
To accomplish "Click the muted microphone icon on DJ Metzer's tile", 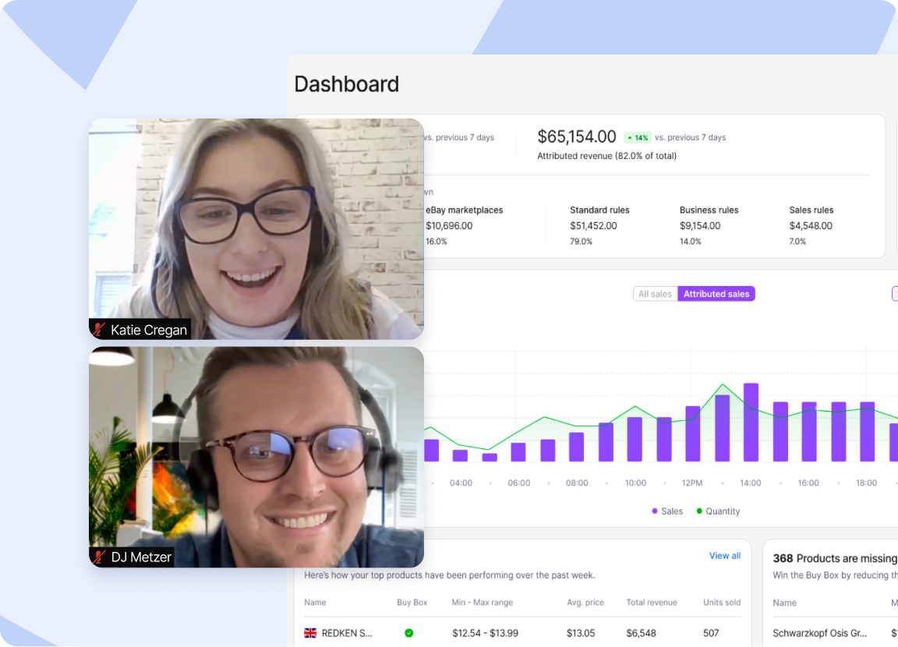I will tap(99, 557).
